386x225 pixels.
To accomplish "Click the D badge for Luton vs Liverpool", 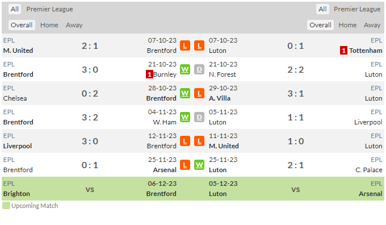I will (x=199, y=117).
